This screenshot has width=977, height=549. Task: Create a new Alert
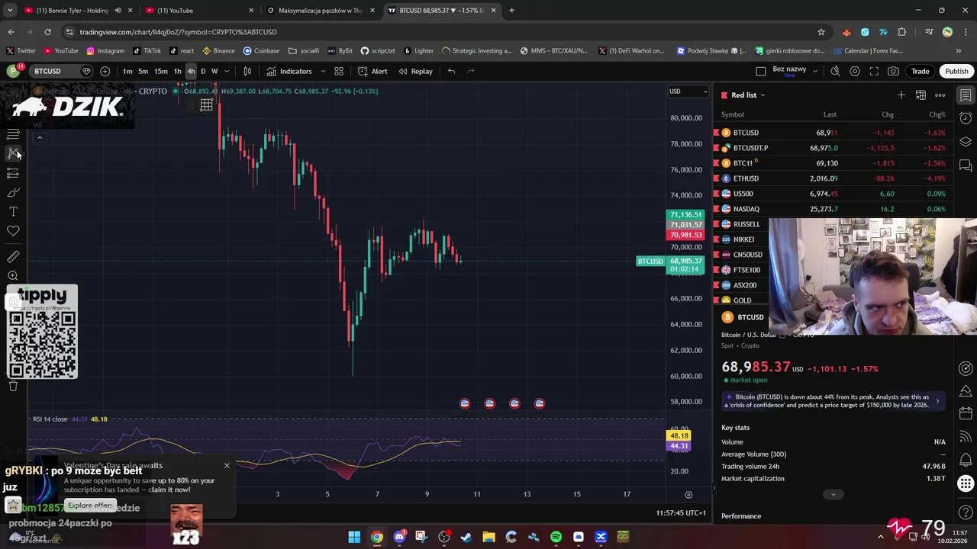[x=373, y=71]
